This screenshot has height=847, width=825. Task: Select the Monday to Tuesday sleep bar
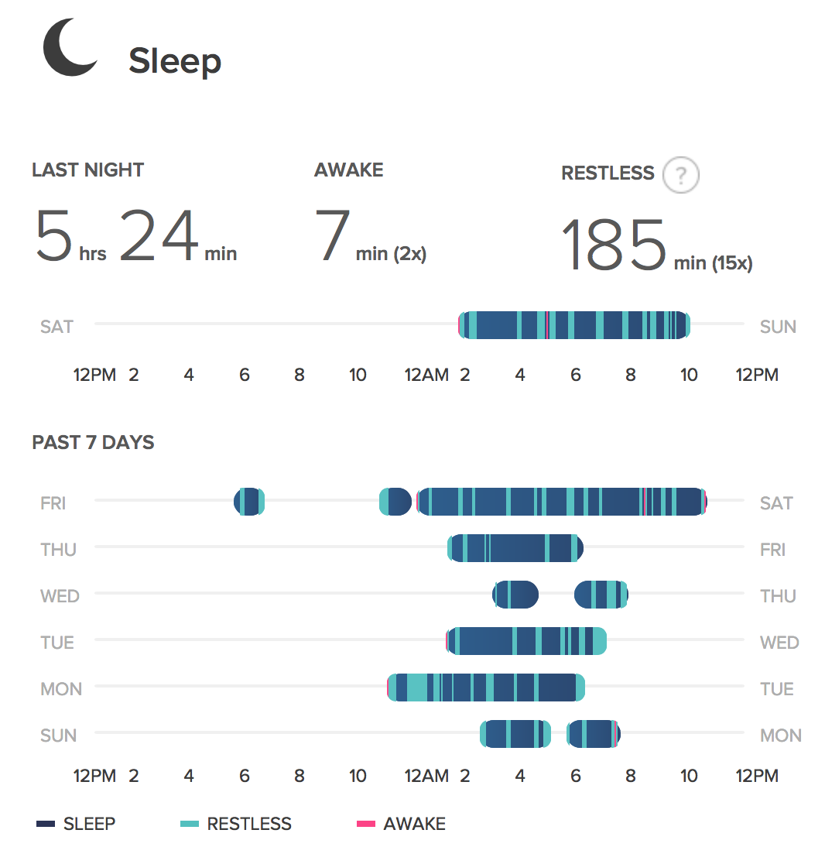(x=486, y=688)
